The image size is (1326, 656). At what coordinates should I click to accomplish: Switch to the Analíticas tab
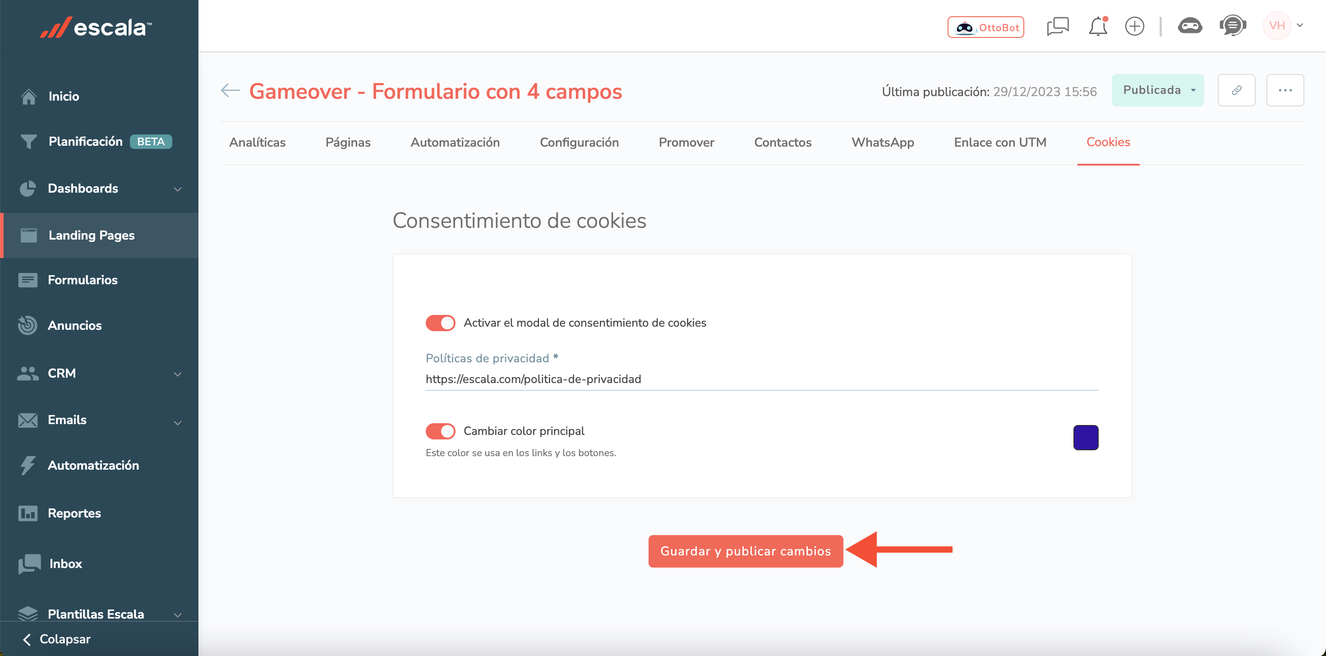(x=258, y=142)
